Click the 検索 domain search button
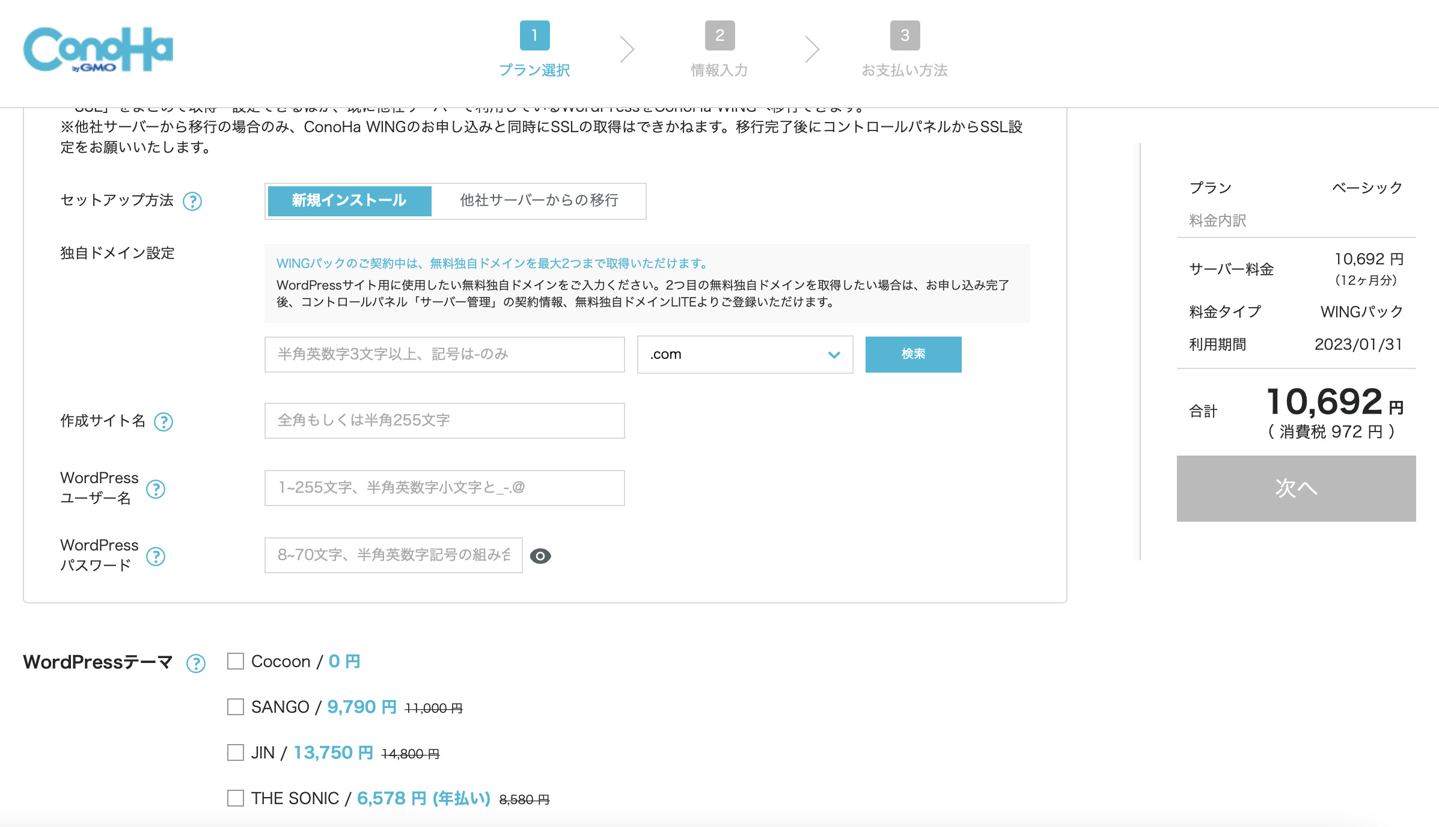 tap(913, 355)
